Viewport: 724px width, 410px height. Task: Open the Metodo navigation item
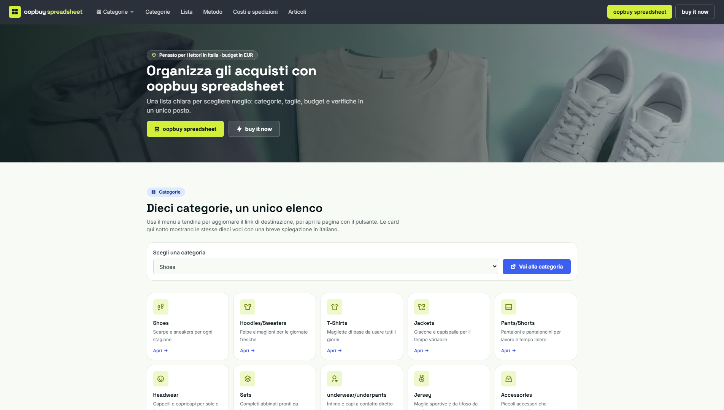[213, 12]
